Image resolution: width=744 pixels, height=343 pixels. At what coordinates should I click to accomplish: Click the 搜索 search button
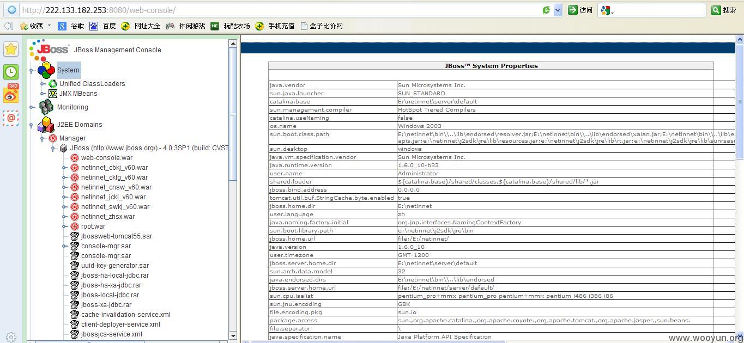(724, 10)
